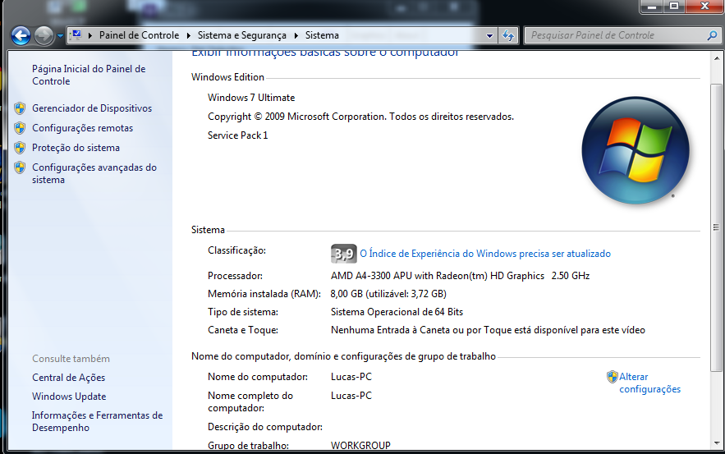Open Configurações remotas link

click(x=82, y=128)
